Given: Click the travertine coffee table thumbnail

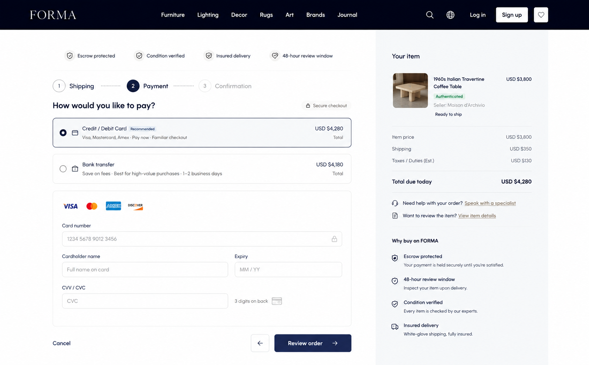Looking at the screenshot, I should point(410,91).
